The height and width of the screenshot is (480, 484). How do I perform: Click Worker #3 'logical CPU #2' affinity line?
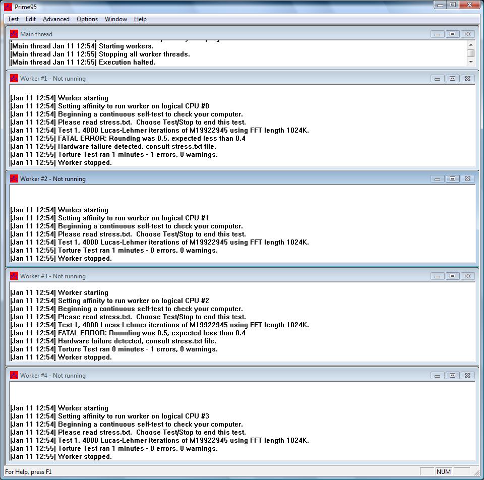coord(109,301)
